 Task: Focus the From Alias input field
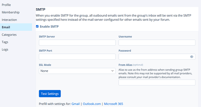click(x=157, y=83)
